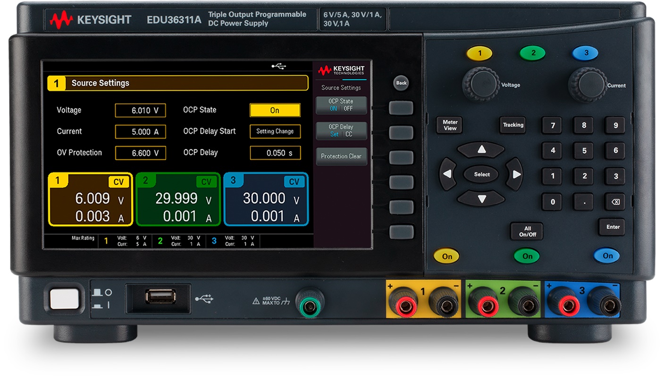Screen dimensions: 664x379
Task: Select output channel 1 yellow button
Action: 479,53
